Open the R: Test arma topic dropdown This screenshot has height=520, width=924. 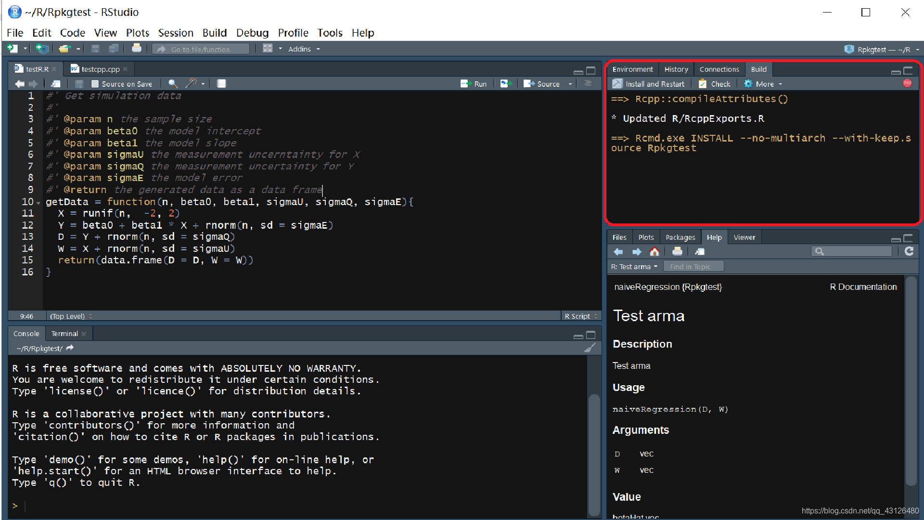634,267
